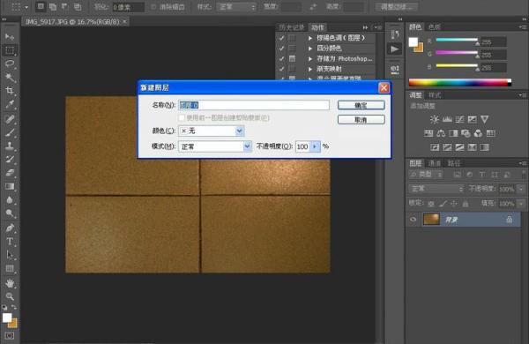Select the Zoom tool
The image size is (529, 344).
click(x=10, y=296)
